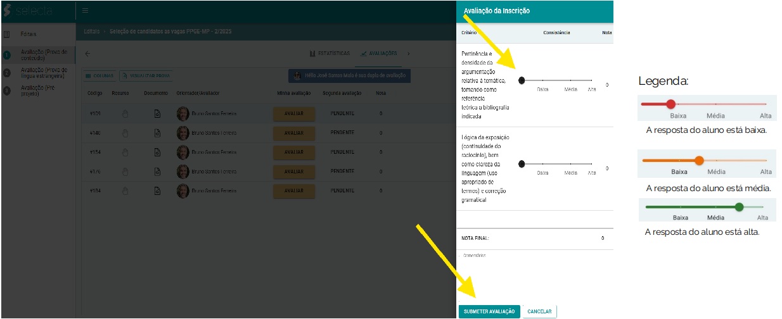Click Avaliar button for row #154
Screen dimensions: 782x319
pos(294,153)
